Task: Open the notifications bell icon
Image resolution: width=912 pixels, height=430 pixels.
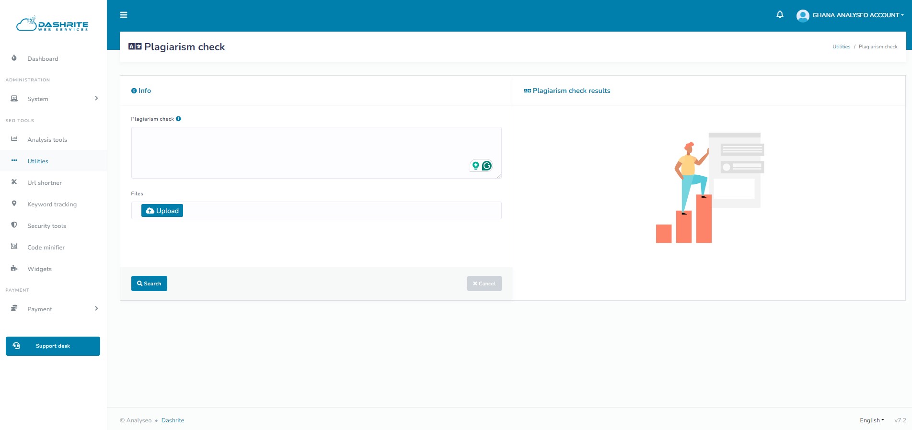Action: (780, 15)
